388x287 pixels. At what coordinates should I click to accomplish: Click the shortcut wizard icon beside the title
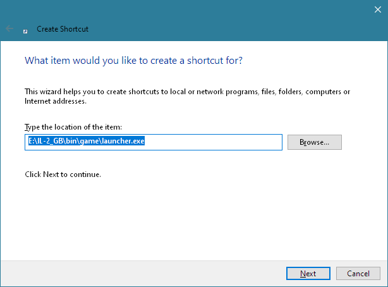25,29
